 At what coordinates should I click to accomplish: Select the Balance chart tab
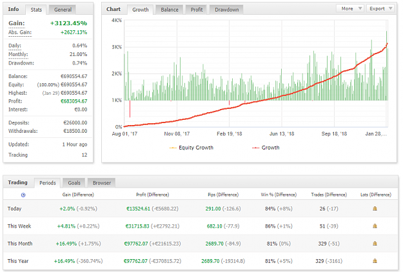[170, 10]
